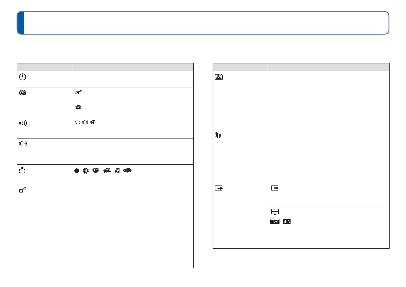Viewport: 406px width, 287px height.
Task: Click the heart-over-brackets focus icon
Action: point(22,170)
